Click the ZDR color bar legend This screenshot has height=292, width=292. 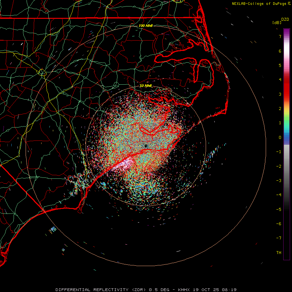286,144
